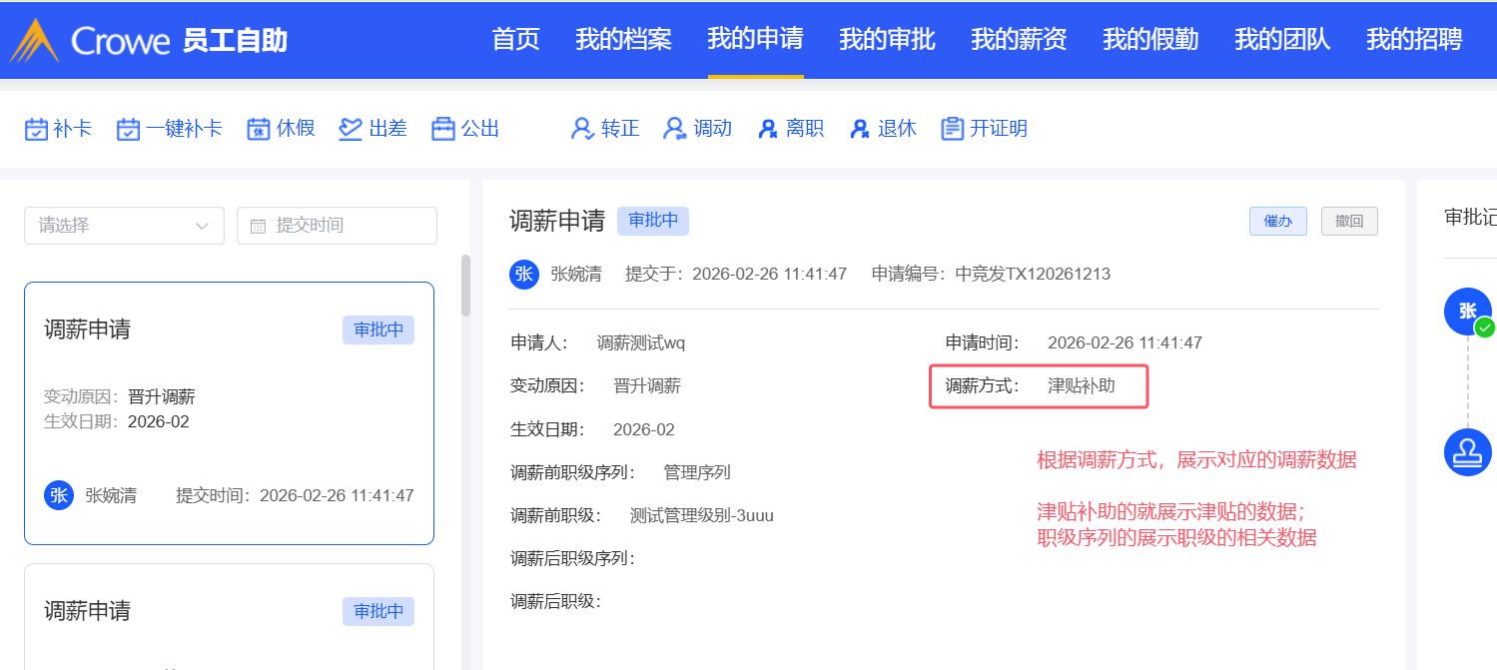Click 变动原因 value 晋升调薪 in details
1497x670 pixels.
point(647,385)
